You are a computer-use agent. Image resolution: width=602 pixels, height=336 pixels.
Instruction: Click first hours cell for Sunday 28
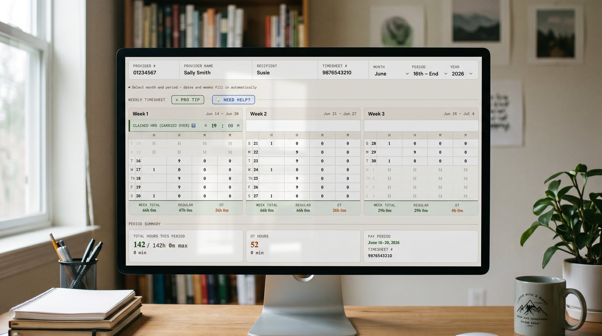pyautogui.click(x=389, y=143)
